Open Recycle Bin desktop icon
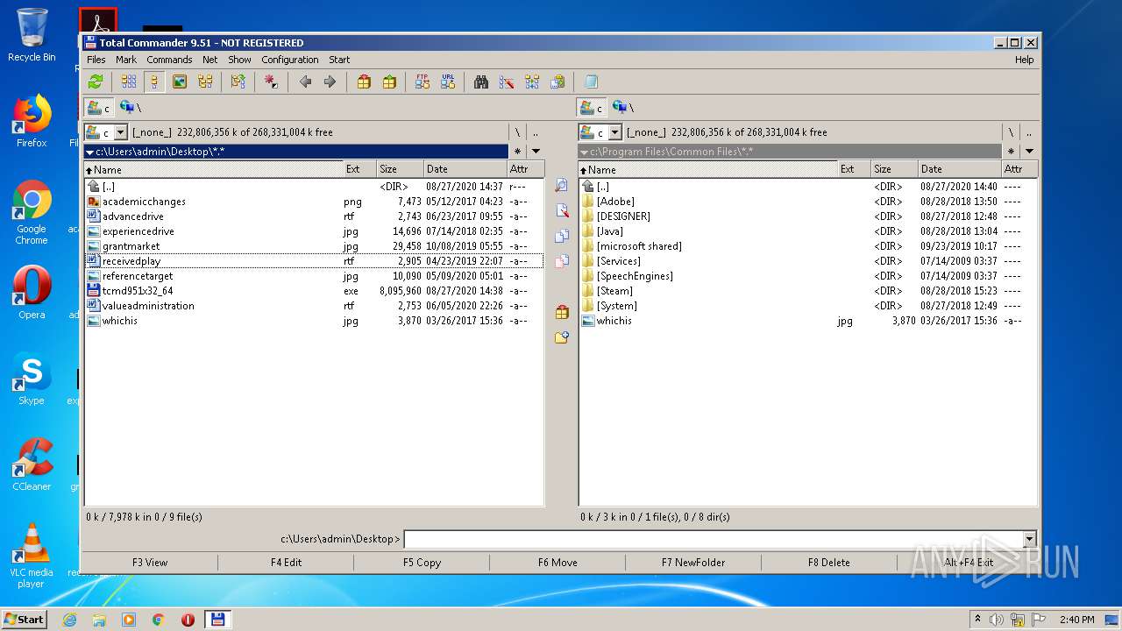The width and height of the screenshot is (1122, 631). (x=32, y=35)
